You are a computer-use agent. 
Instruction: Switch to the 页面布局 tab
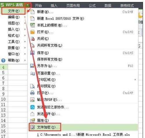73,5
